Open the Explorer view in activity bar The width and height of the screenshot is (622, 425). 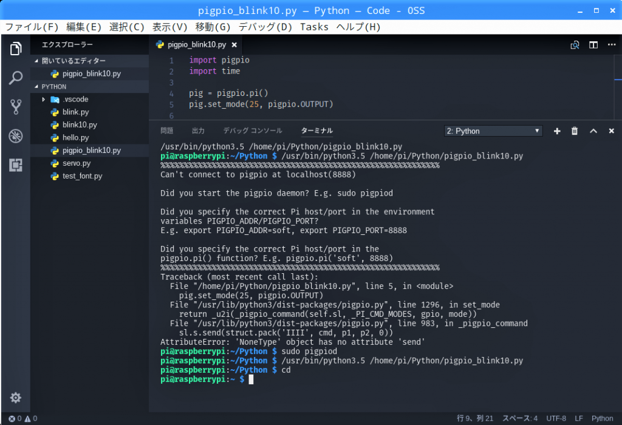point(16,49)
